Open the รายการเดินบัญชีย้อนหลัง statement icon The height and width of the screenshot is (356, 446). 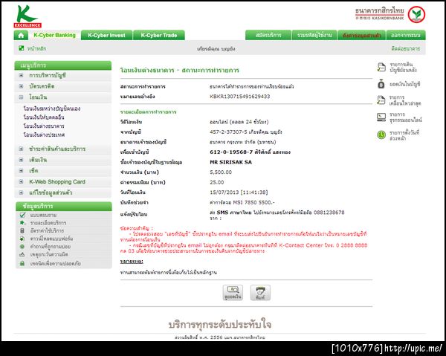coord(381,67)
